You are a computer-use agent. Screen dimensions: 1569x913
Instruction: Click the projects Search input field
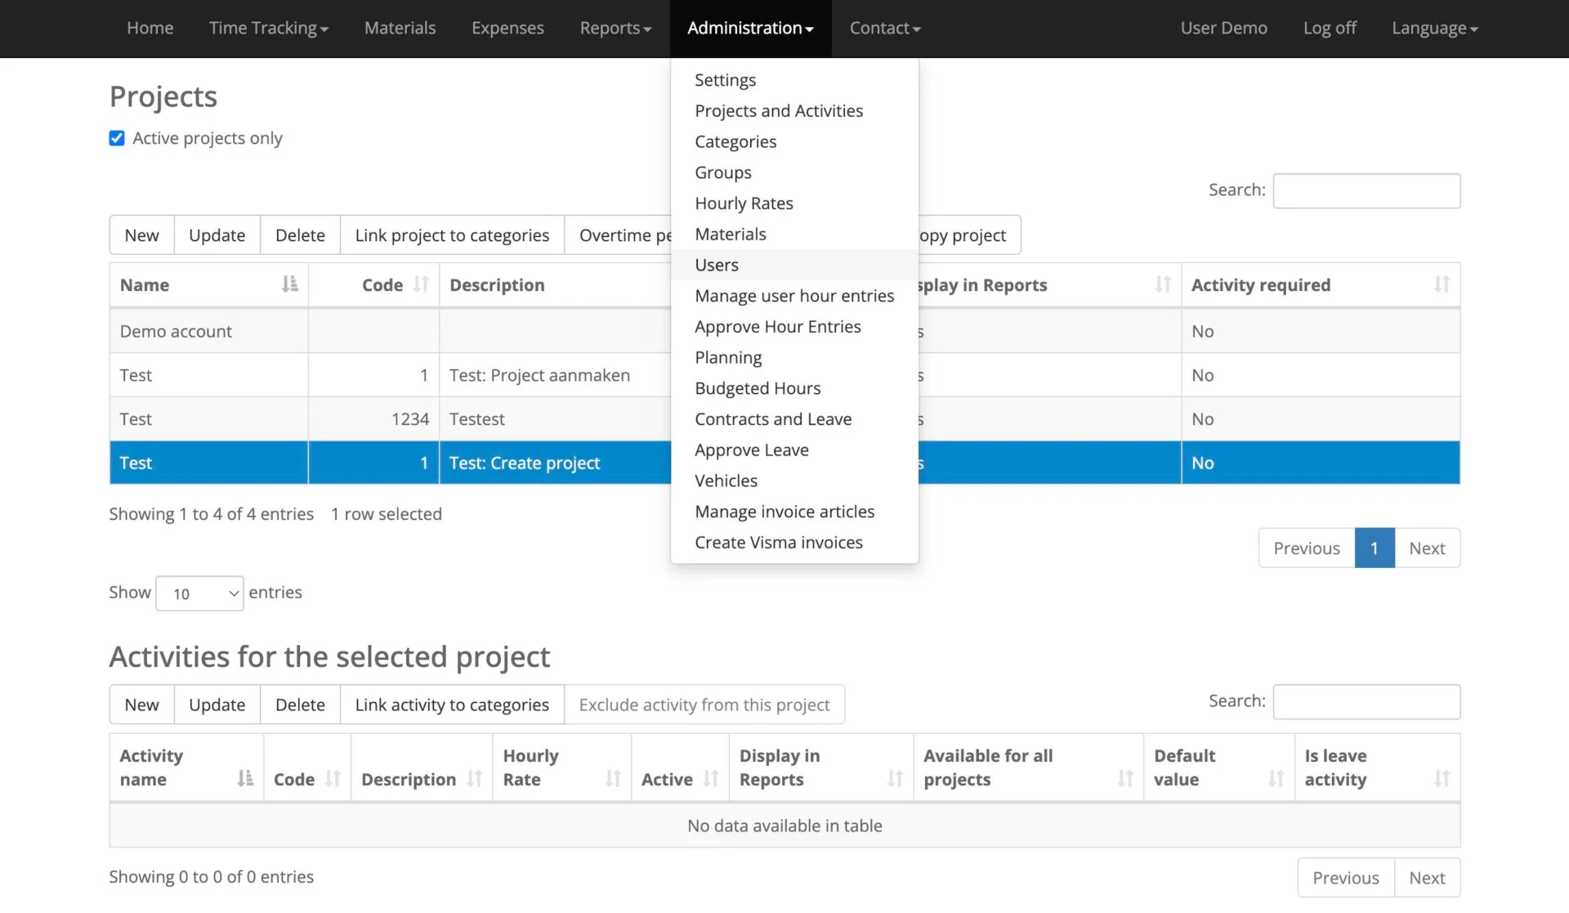pos(1366,190)
